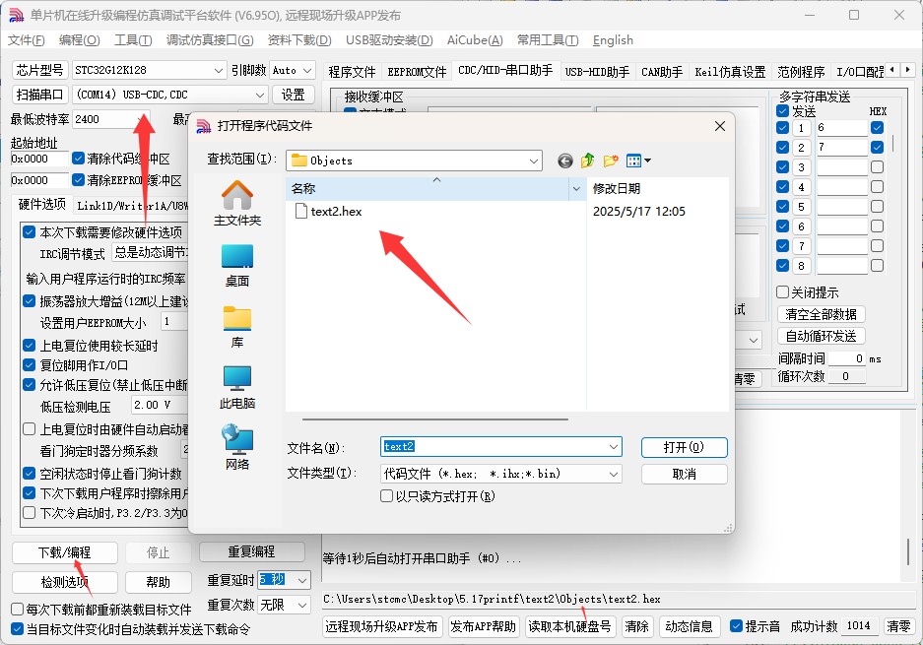Image resolution: width=923 pixels, height=645 pixels.
Task: Click the 重复编程 button
Action: pos(252,551)
